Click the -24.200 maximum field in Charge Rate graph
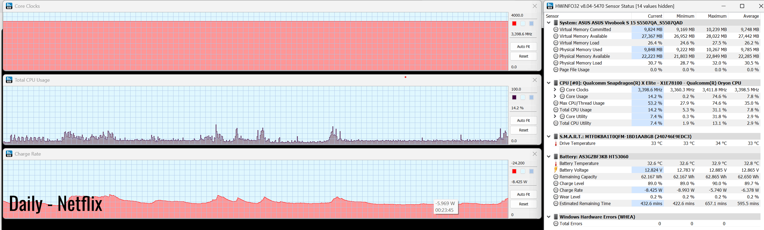This screenshot has width=764, height=230. pyautogui.click(x=523, y=163)
